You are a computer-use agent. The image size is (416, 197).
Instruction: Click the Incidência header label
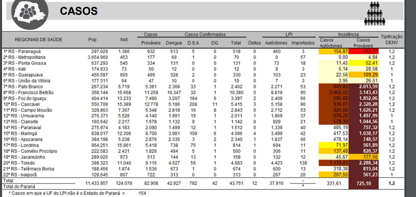click(348, 34)
